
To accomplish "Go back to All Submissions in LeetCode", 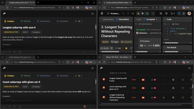I will (144, 24).
